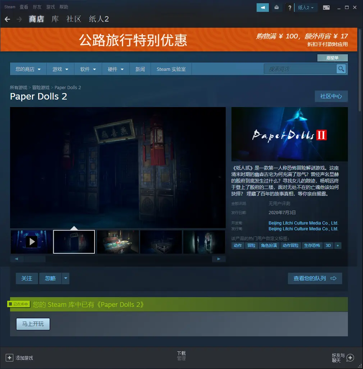This screenshot has width=363, height=369.
Task: Open developer Beijing Litchi Culture Media link
Action: [303, 223]
